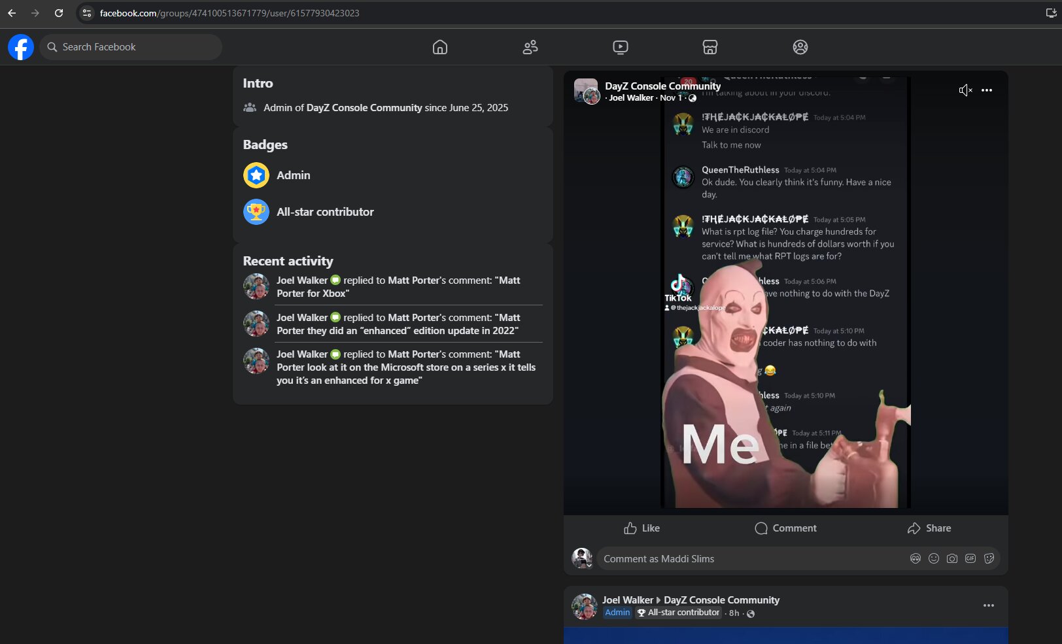The image size is (1062, 644).
Task: Click the Admin badge icon
Action: point(256,175)
